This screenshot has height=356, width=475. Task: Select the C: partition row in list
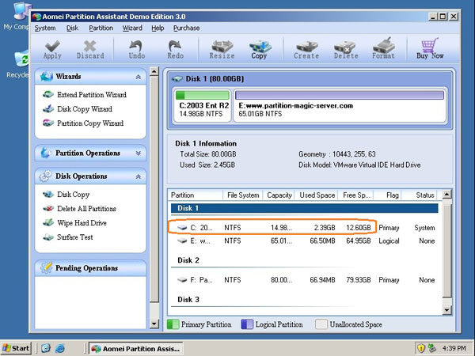pyautogui.click(x=269, y=227)
